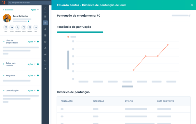
Task: Select the first lowest chart data point
Action: tap(134, 70)
